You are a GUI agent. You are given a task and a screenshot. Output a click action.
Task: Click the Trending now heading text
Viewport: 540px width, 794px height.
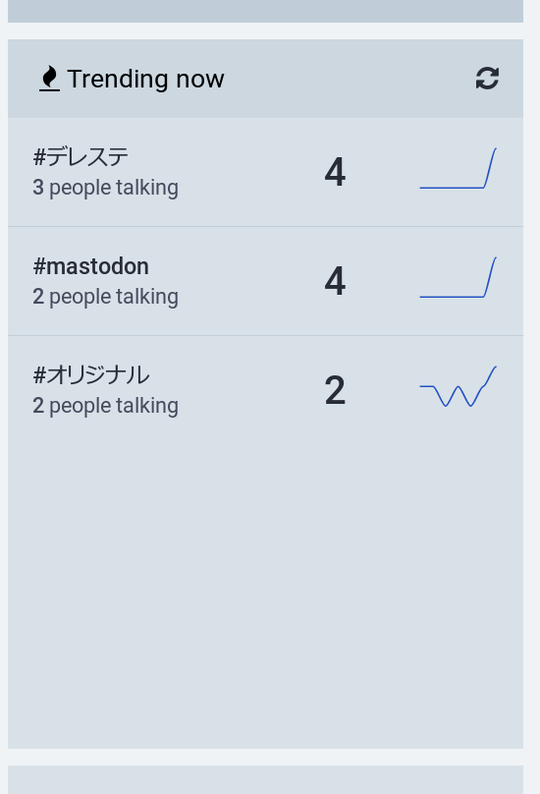point(145,79)
